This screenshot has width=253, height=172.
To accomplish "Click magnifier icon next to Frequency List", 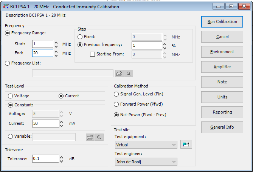I will 129,74.
